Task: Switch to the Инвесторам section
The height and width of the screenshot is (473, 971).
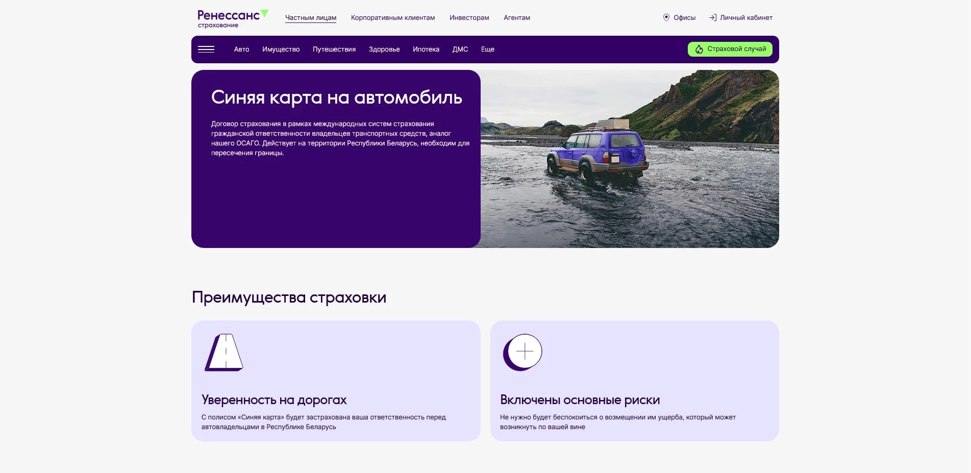Action: click(x=469, y=17)
